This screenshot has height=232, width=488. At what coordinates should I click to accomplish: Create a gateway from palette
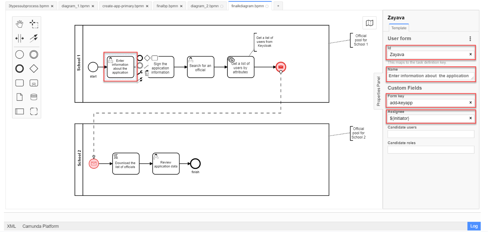(34, 68)
